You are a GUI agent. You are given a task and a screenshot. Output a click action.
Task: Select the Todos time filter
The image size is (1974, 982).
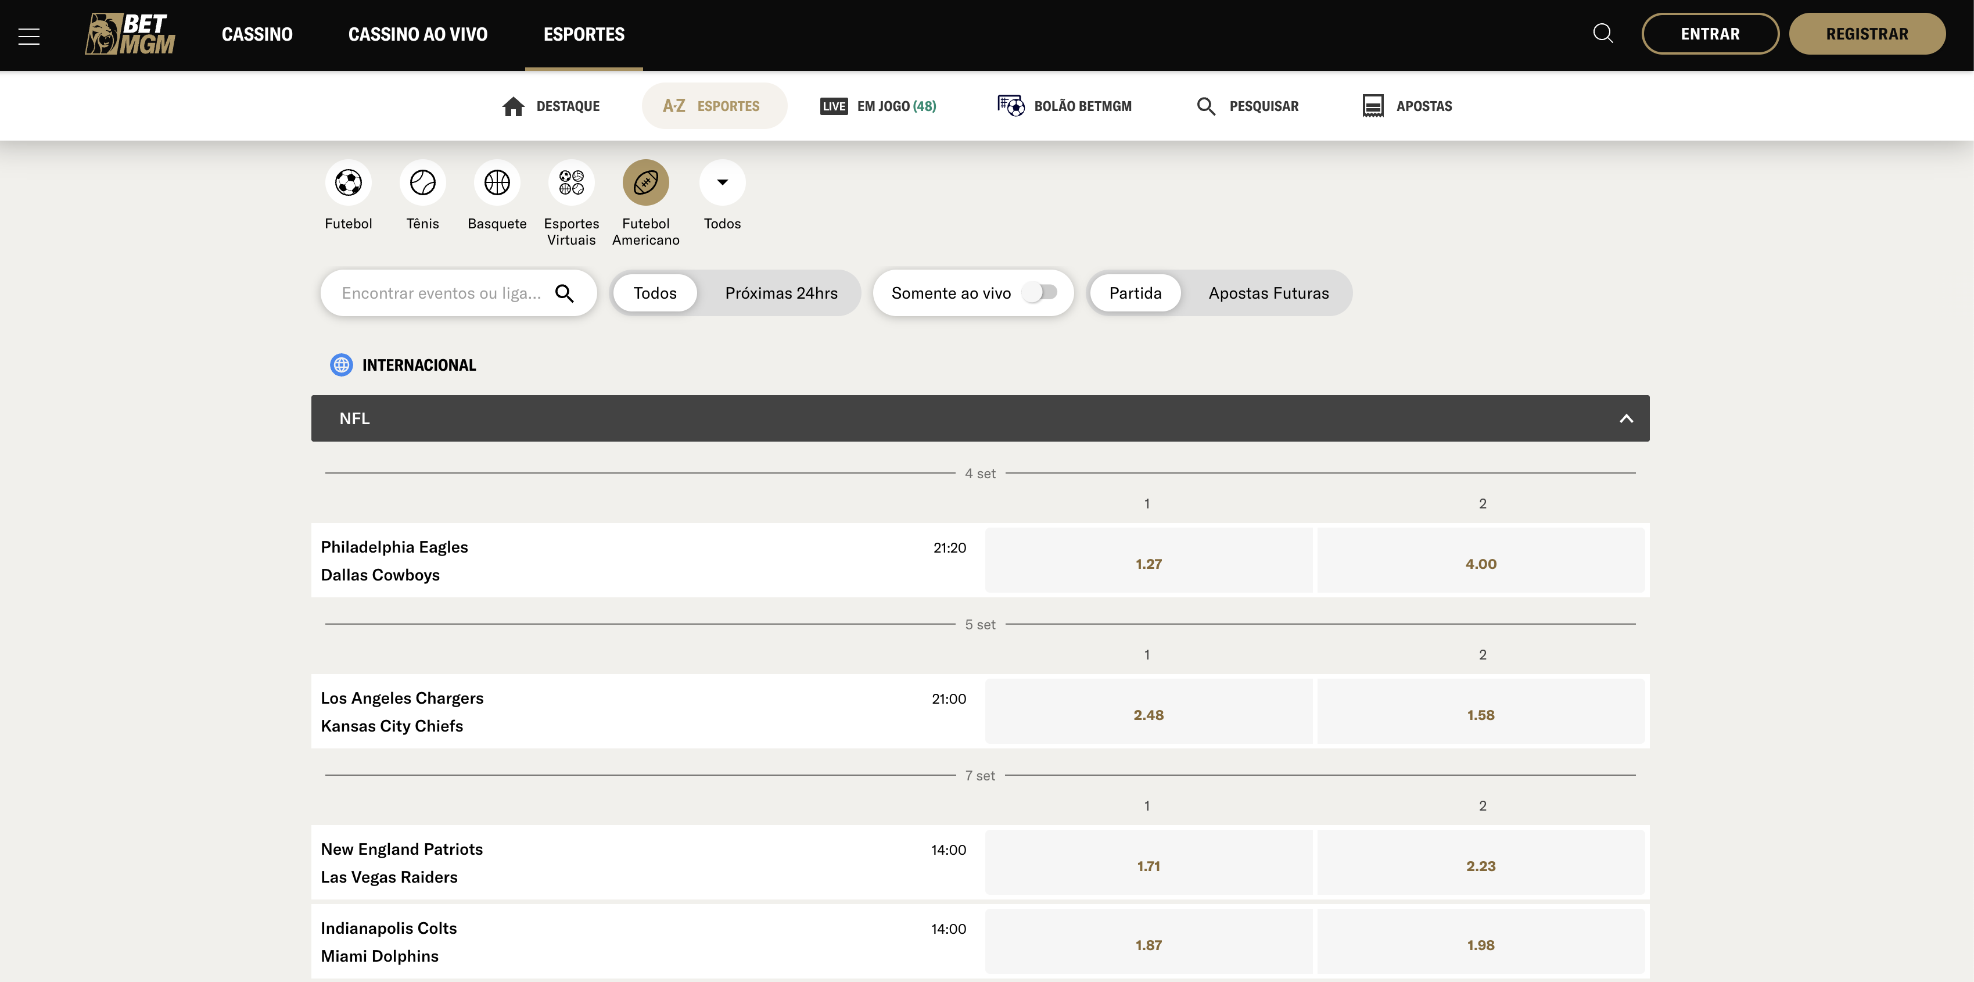click(655, 293)
